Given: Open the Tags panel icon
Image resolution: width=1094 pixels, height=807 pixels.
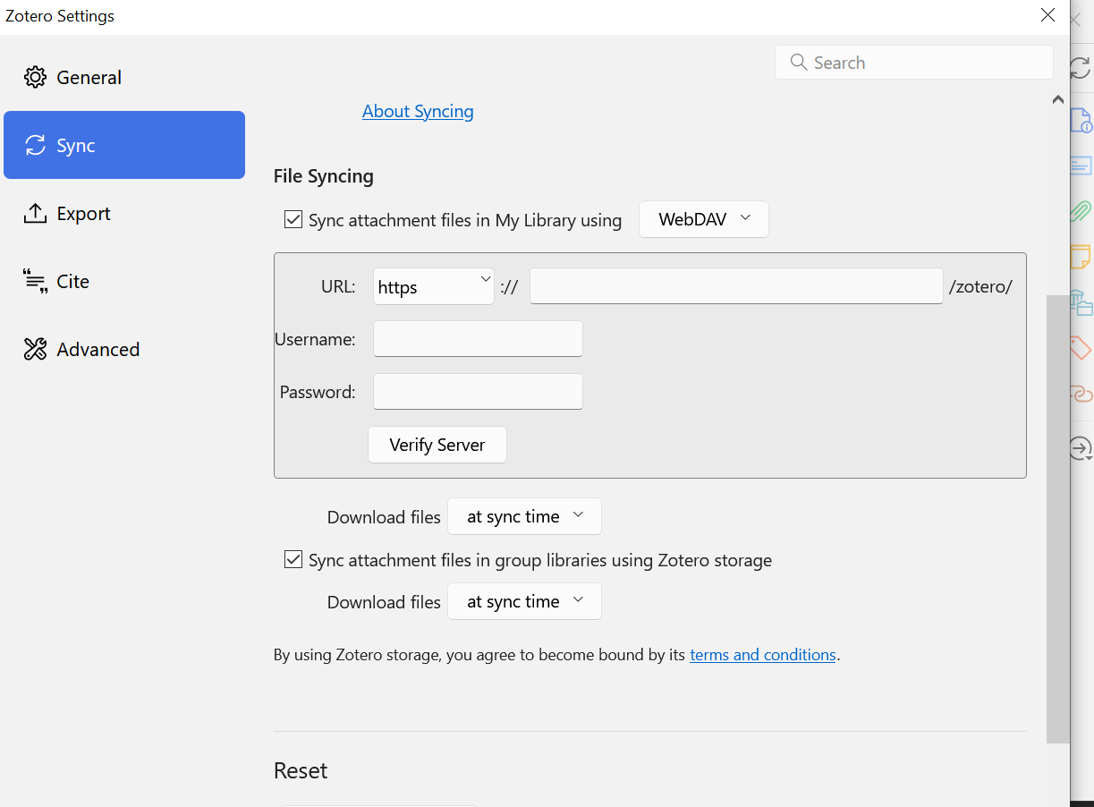Looking at the screenshot, I should coord(1081,348).
